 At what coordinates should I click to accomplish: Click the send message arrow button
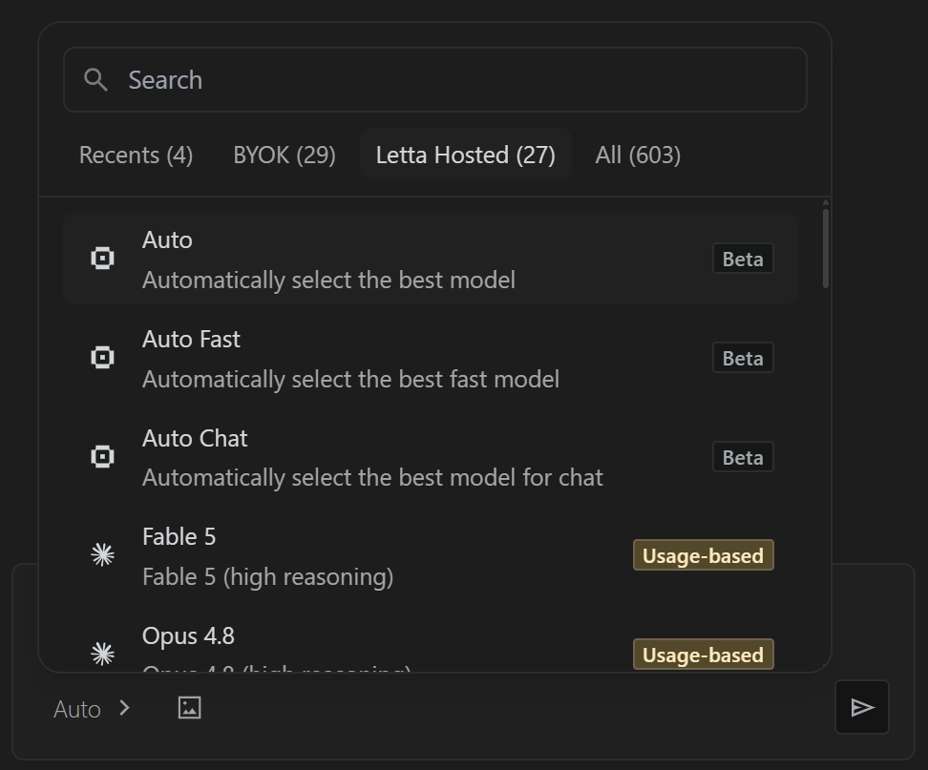pos(862,707)
